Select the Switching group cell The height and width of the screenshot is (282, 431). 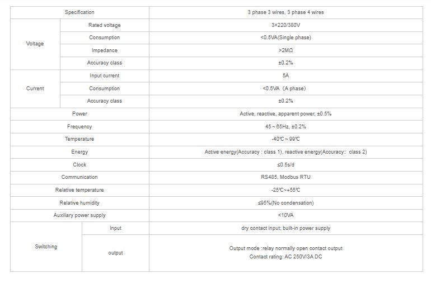click(46, 247)
